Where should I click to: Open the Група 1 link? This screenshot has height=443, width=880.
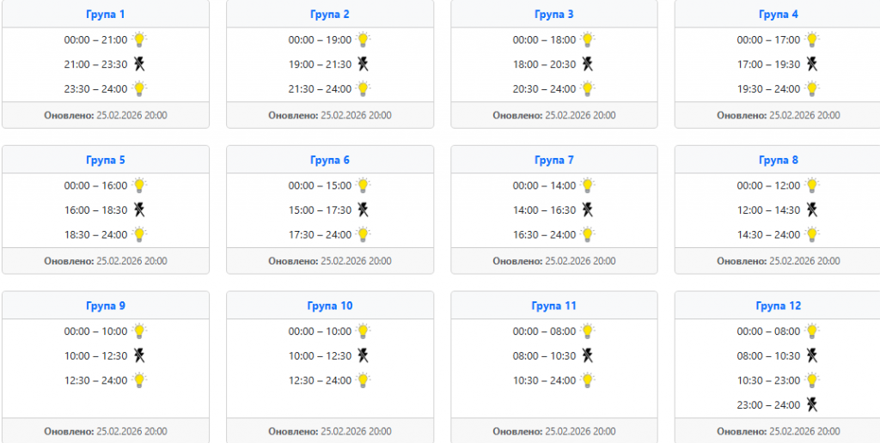click(x=105, y=15)
